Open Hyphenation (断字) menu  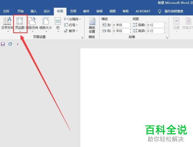click(x=71, y=31)
